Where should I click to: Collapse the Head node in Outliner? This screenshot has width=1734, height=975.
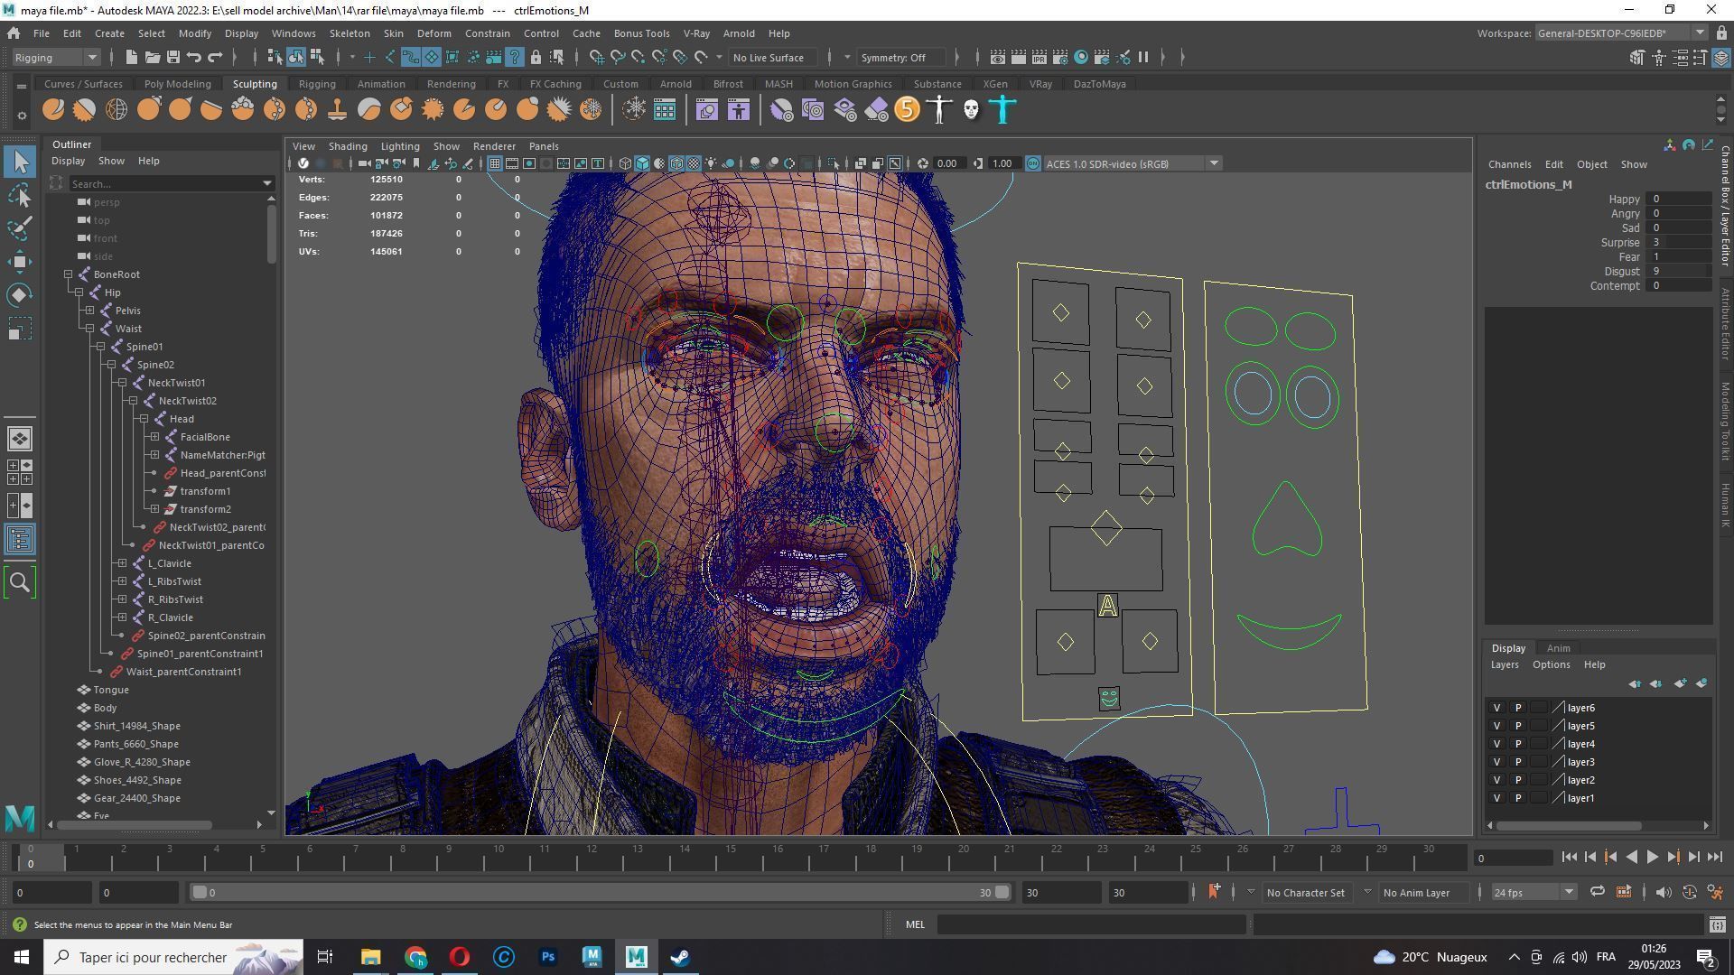(x=144, y=419)
